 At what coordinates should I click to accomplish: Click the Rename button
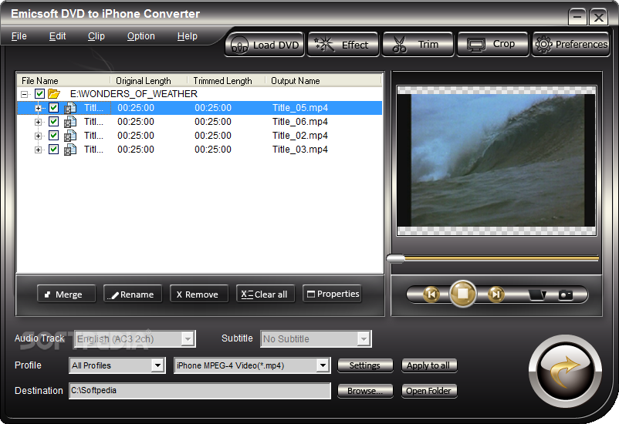(133, 294)
